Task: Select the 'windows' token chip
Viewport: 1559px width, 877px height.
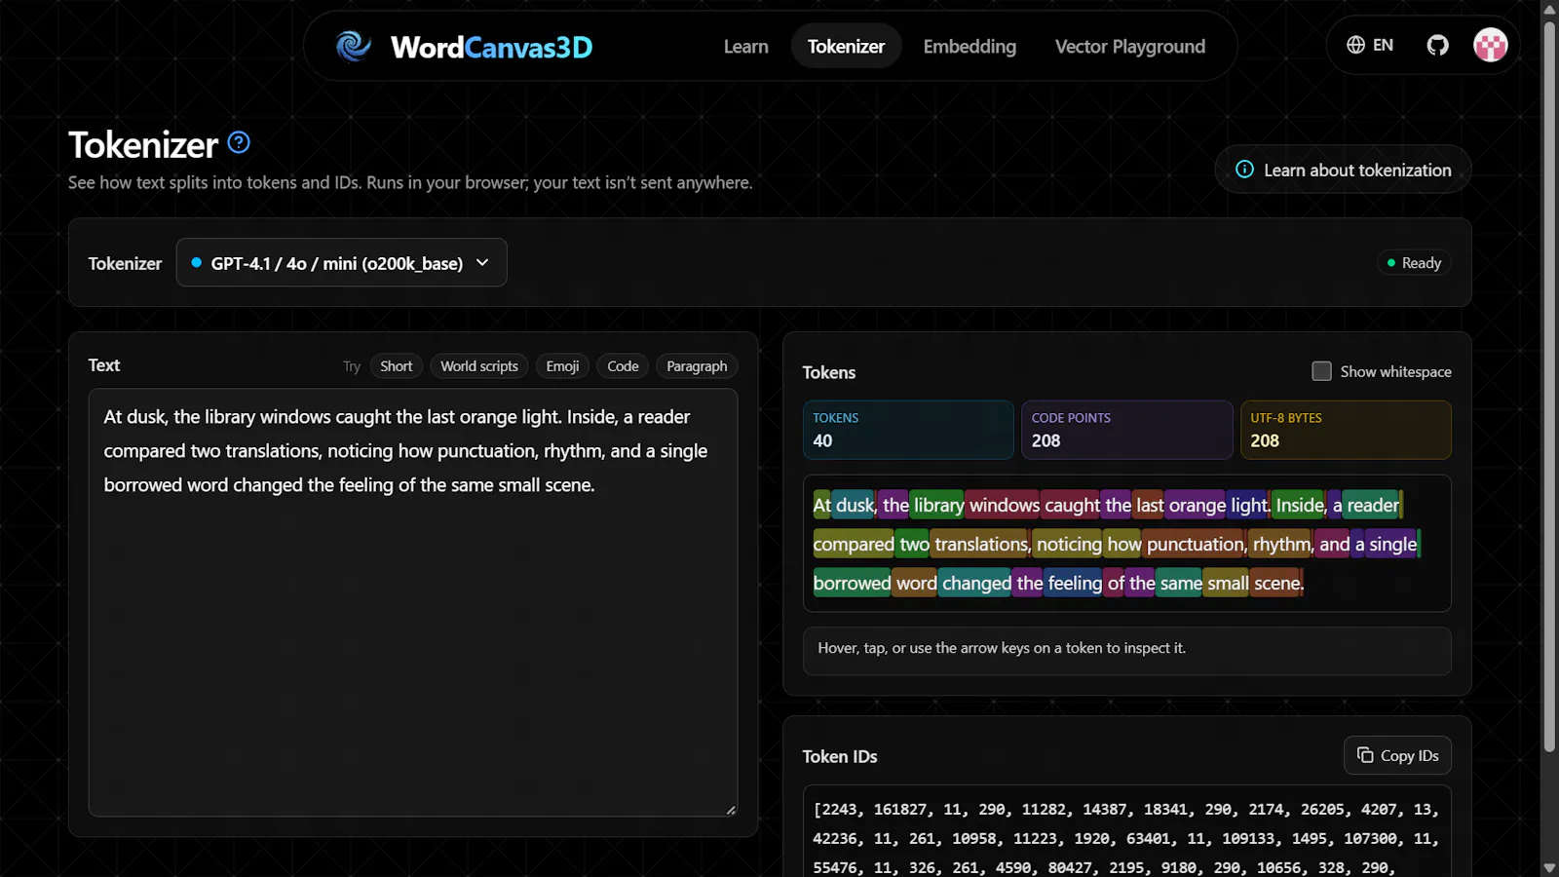Action: click(x=1003, y=505)
